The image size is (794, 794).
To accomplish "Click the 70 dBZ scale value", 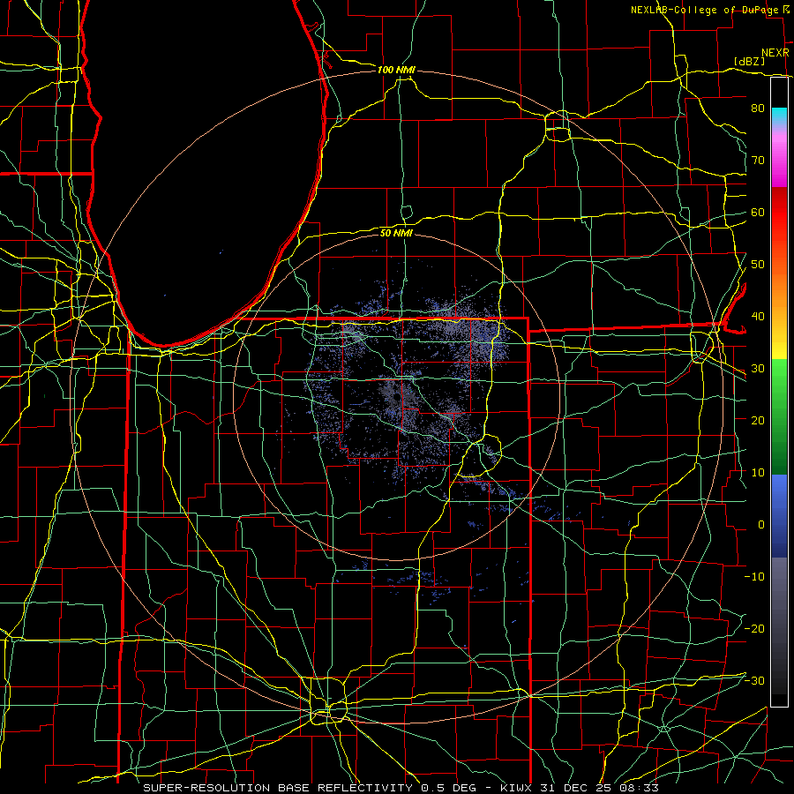I will 758,160.
